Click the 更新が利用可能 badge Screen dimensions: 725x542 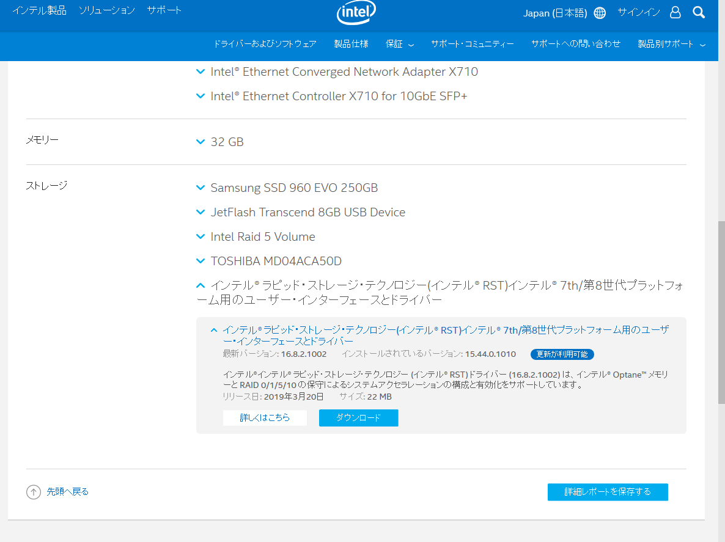coord(562,354)
